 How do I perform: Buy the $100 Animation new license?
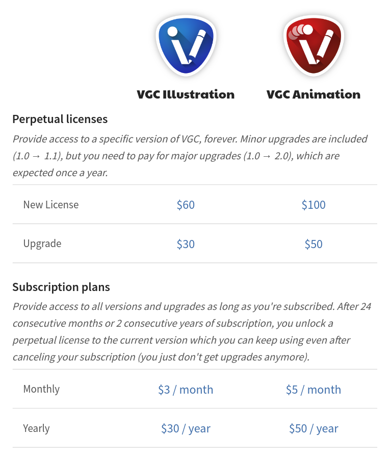pos(314,205)
